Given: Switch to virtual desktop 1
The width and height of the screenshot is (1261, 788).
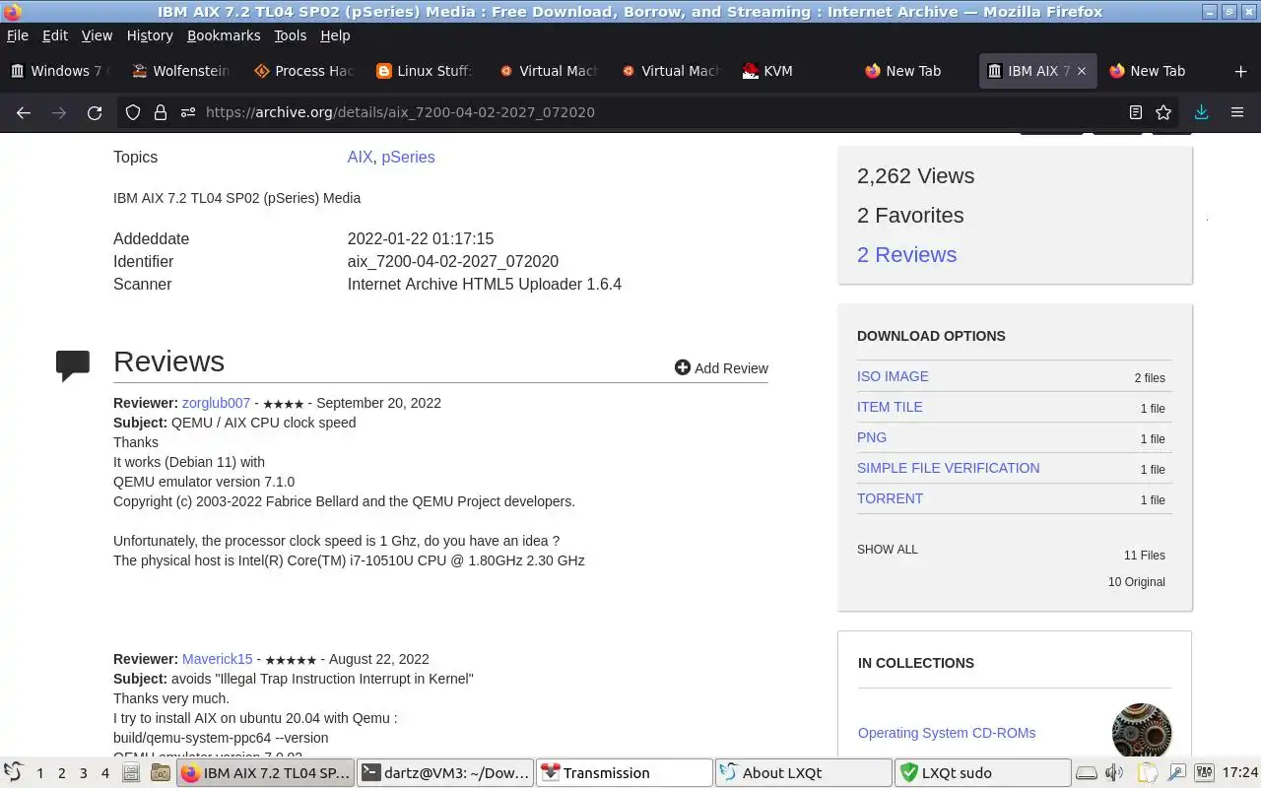Looking at the screenshot, I should pos(39,773).
